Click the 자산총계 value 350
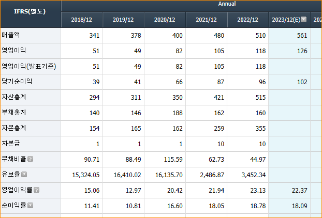 tap(178, 97)
